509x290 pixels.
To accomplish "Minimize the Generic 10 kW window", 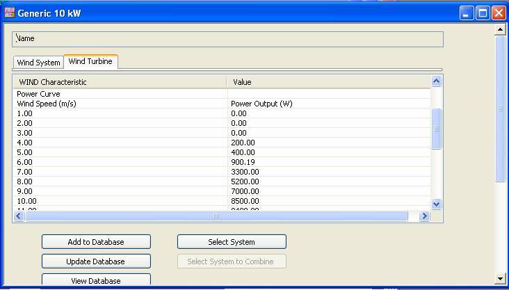I will 466,13.
